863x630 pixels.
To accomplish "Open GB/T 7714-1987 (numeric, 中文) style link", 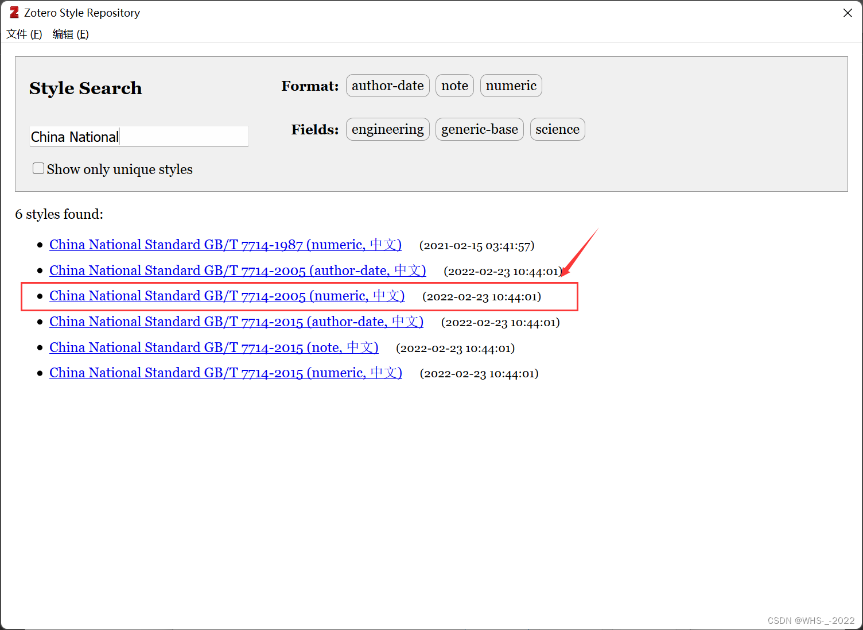I will click(226, 245).
